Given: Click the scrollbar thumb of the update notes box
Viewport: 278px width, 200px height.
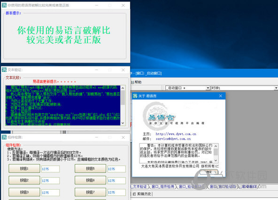Looking at the screenshot, I should [123, 97].
